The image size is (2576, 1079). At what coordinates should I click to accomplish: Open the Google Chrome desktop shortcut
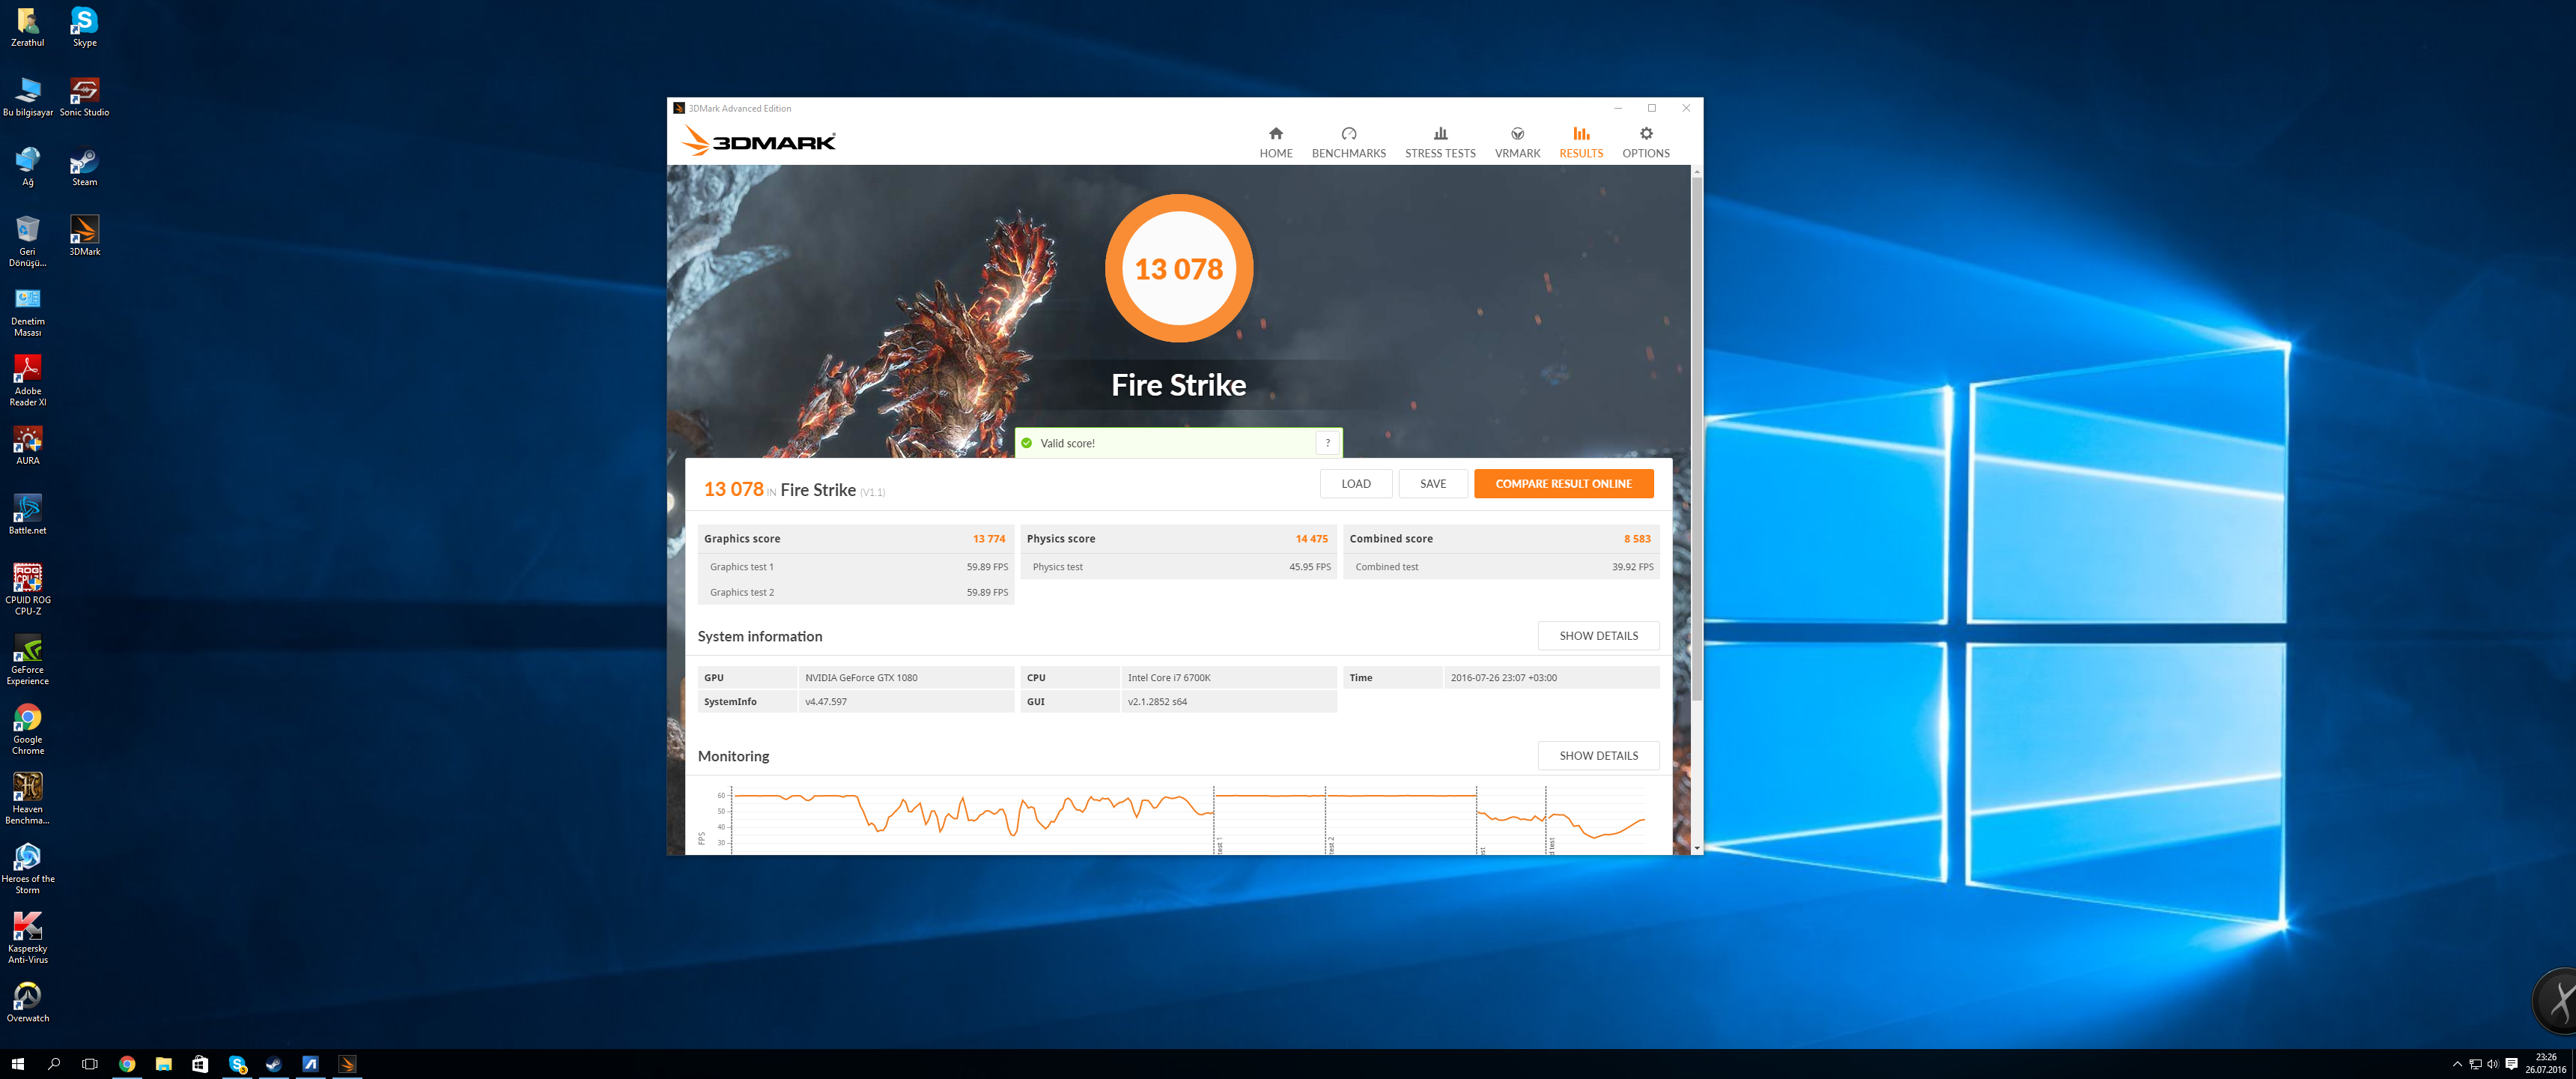coord(27,728)
